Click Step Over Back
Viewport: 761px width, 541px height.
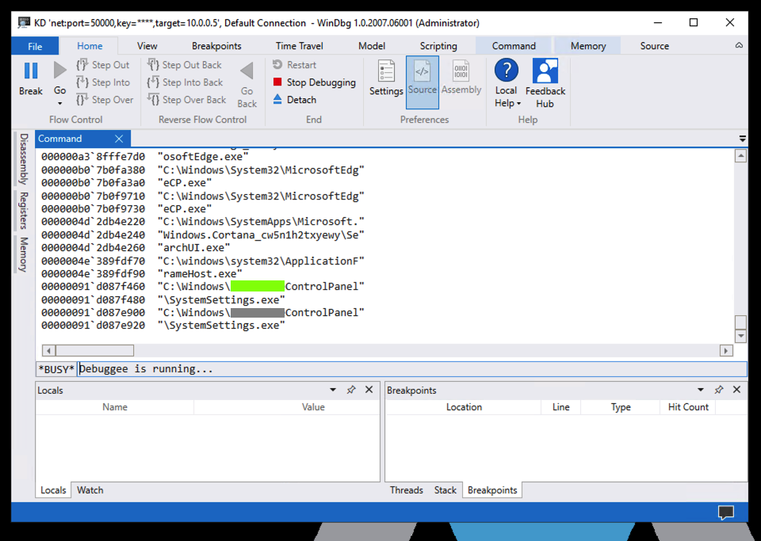[187, 100]
